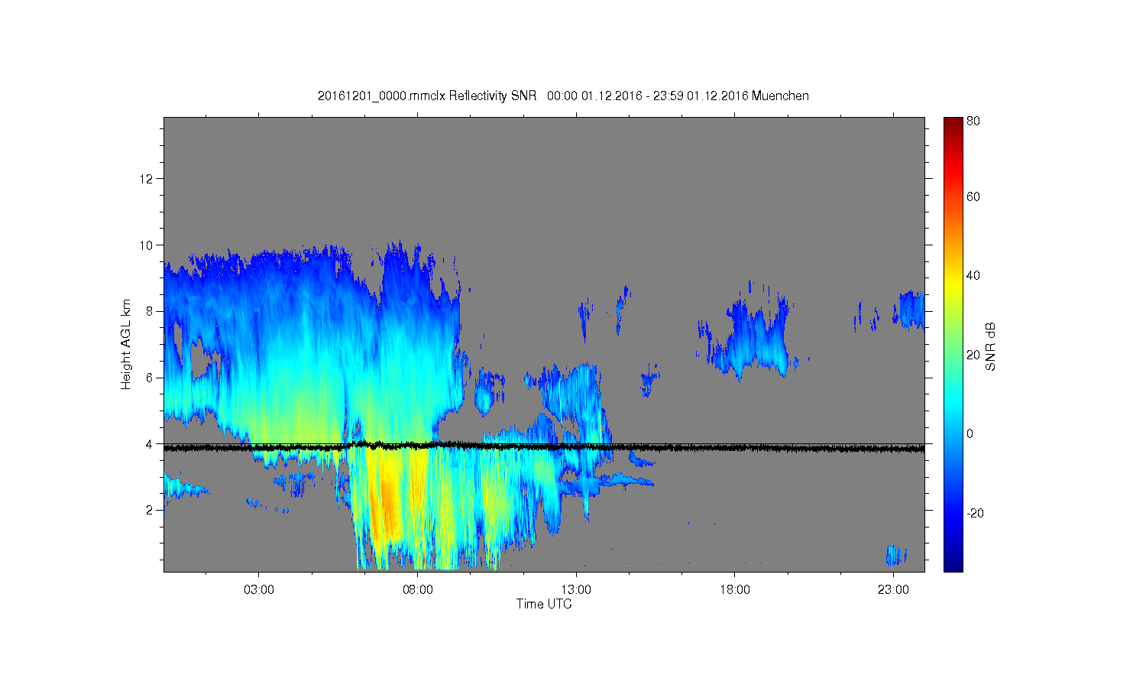Click the 'Time UTC' axis label
Viewport: 1146px width, 688px height.
(544, 604)
